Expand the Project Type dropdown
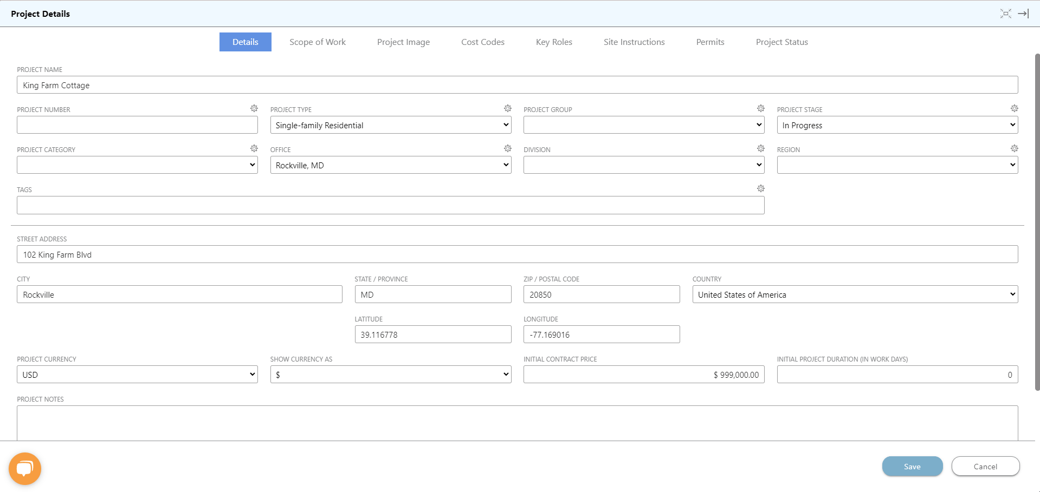Viewport: 1040px width, 492px height. coord(390,125)
